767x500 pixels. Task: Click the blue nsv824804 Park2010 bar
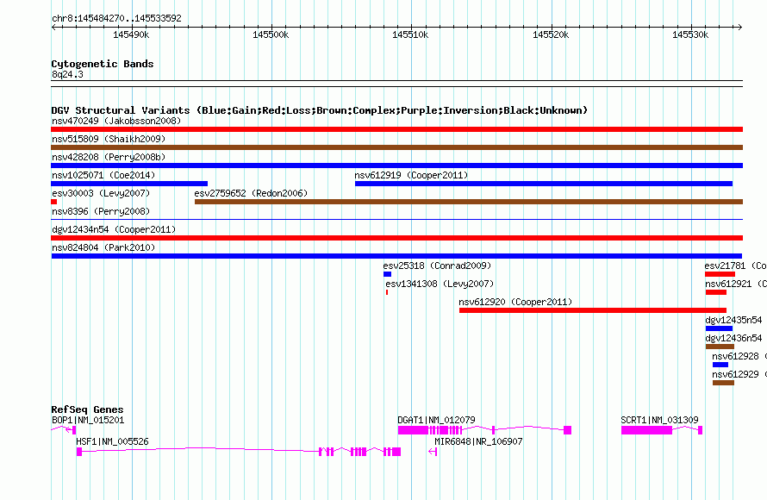[396, 256]
